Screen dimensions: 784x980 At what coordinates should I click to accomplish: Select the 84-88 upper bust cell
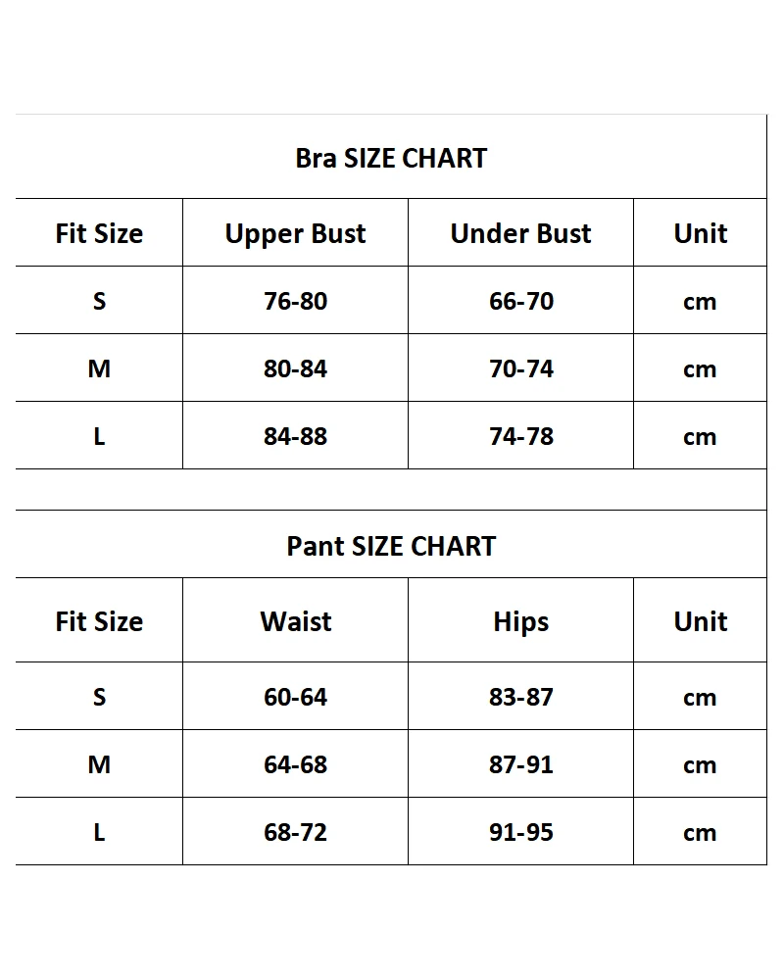[x=295, y=436]
